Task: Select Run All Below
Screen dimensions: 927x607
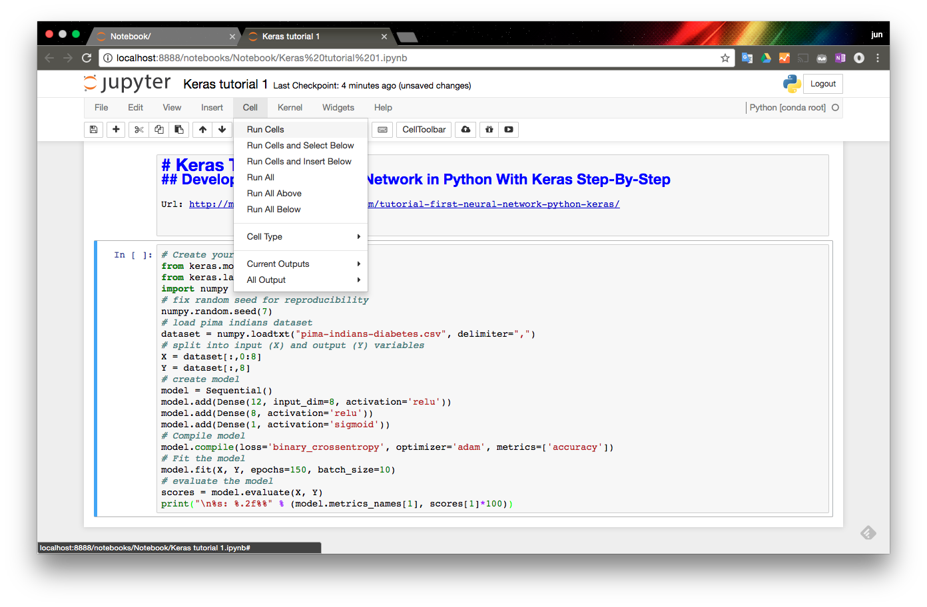Action: pos(301,210)
